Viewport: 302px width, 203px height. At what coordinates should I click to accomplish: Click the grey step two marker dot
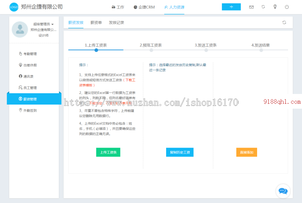[x=151, y=50]
